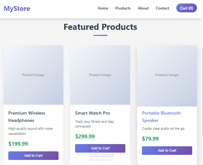Click the MyStore logo
This screenshot has height=165, width=203.
pos(17,9)
